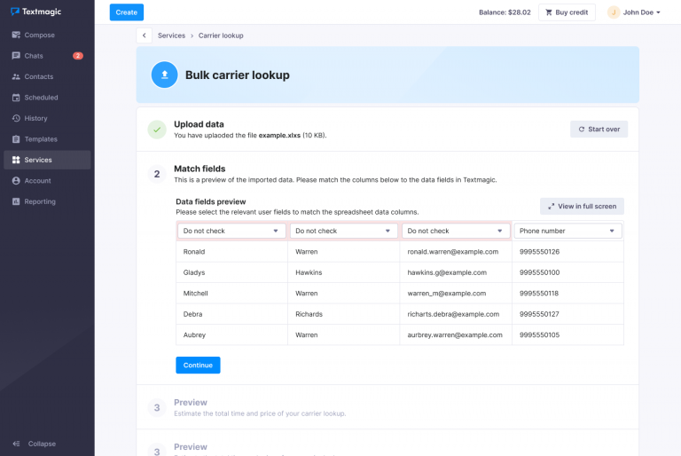681x456 pixels.
Task: Collapse the sidebar navigation
Action: (x=41, y=444)
